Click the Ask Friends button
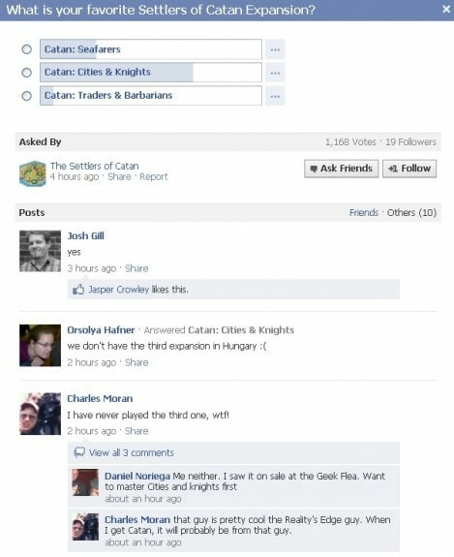This screenshot has width=454, height=557. (342, 169)
